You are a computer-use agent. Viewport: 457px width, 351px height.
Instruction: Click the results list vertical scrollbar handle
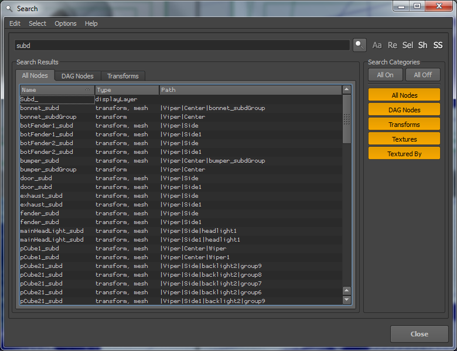[347, 119]
